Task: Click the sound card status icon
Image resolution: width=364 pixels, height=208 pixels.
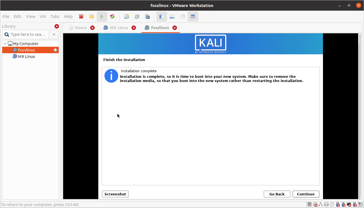Action: tap(332, 205)
